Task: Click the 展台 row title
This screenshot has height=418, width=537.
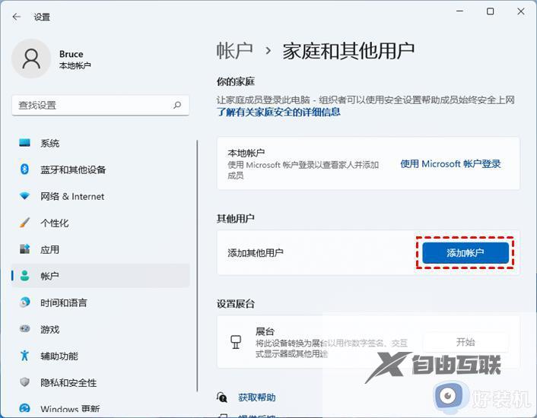Action: point(265,331)
